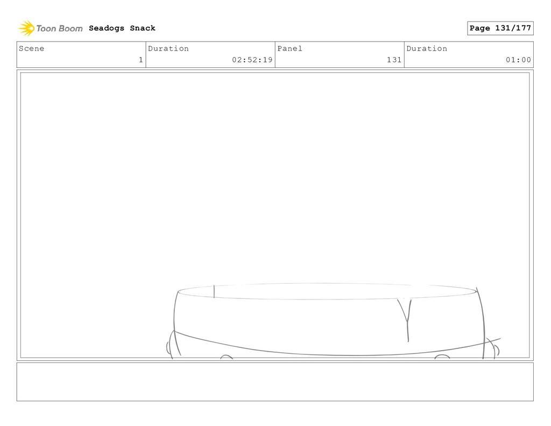The image size is (551, 426).
Task: Click the 'Page 131/177' page indicator
Action: pos(500,28)
